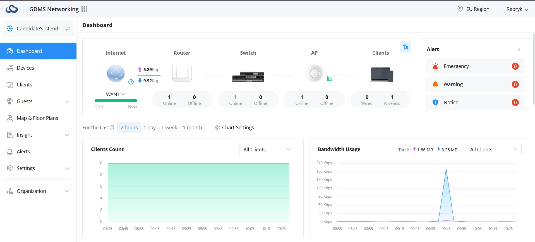Click the Internet globe icon

(116, 74)
